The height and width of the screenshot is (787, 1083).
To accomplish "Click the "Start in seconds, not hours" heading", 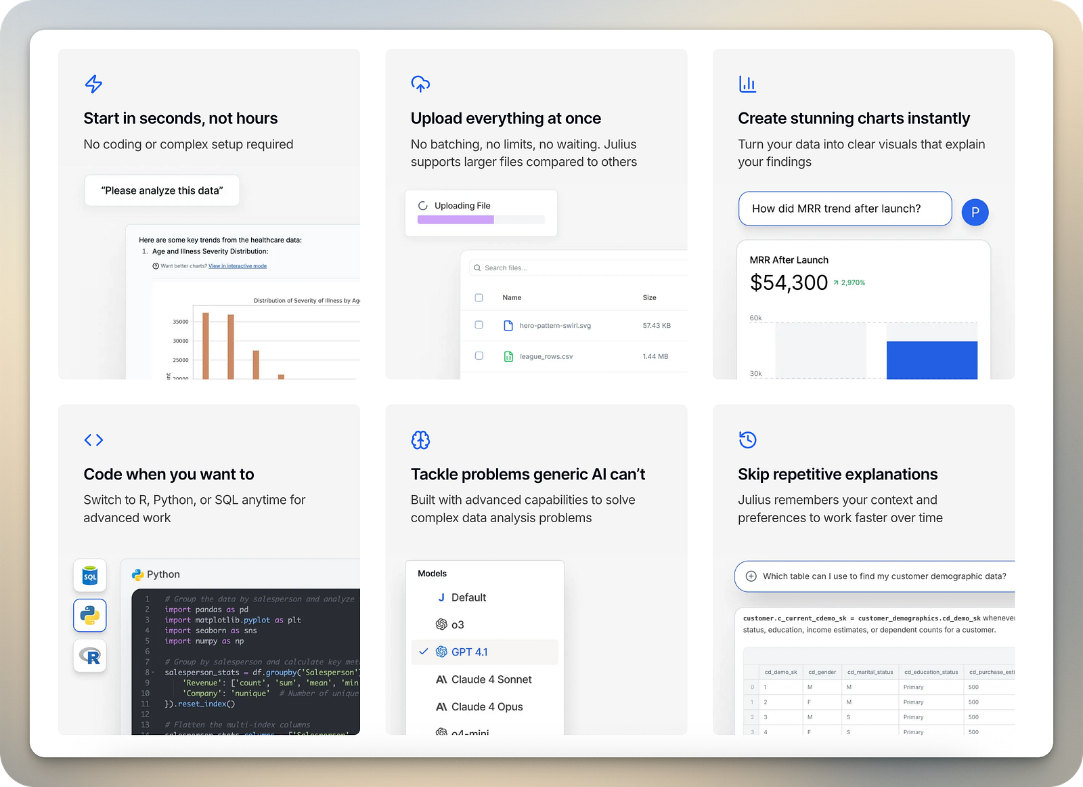I will (181, 119).
